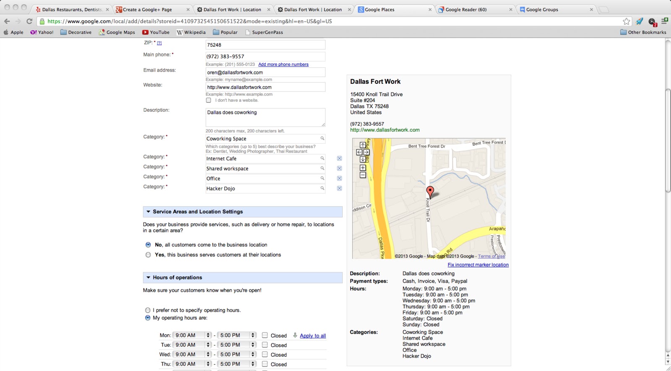Switch to the Dallas Restaurants, Dentists tab
The width and height of the screenshot is (671, 371).
pyautogui.click(x=72, y=10)
